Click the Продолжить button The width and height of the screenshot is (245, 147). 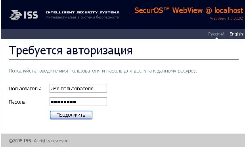[71, 115]
